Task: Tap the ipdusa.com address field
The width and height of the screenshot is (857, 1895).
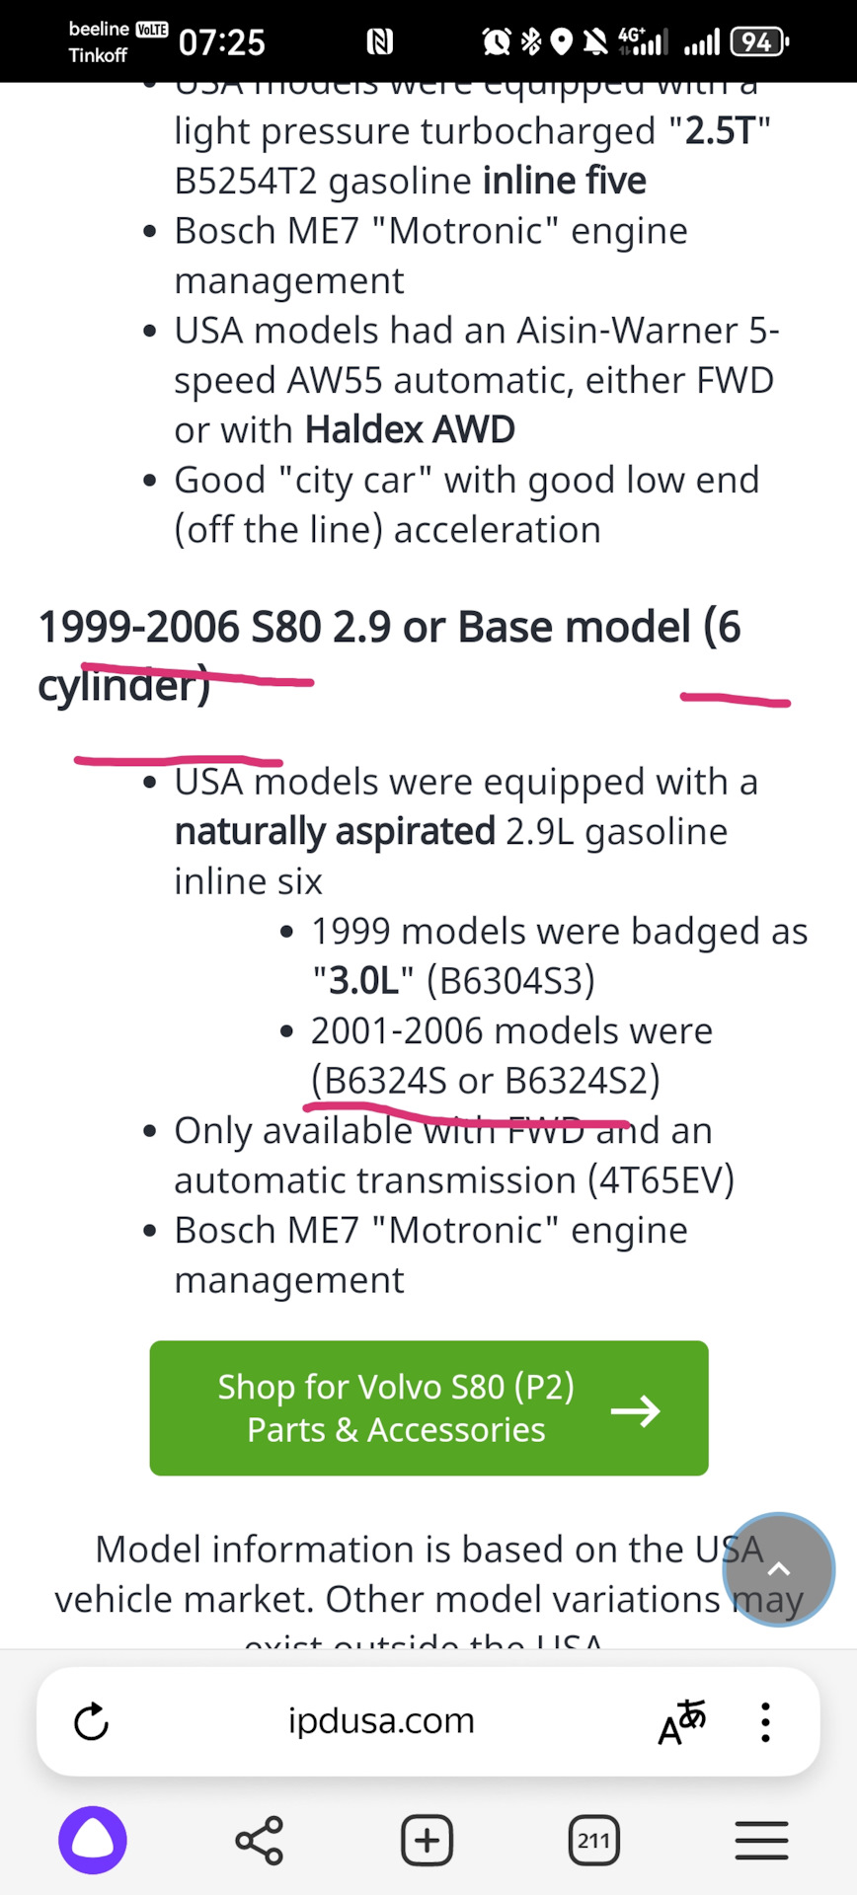Action: click(381, 1722)
